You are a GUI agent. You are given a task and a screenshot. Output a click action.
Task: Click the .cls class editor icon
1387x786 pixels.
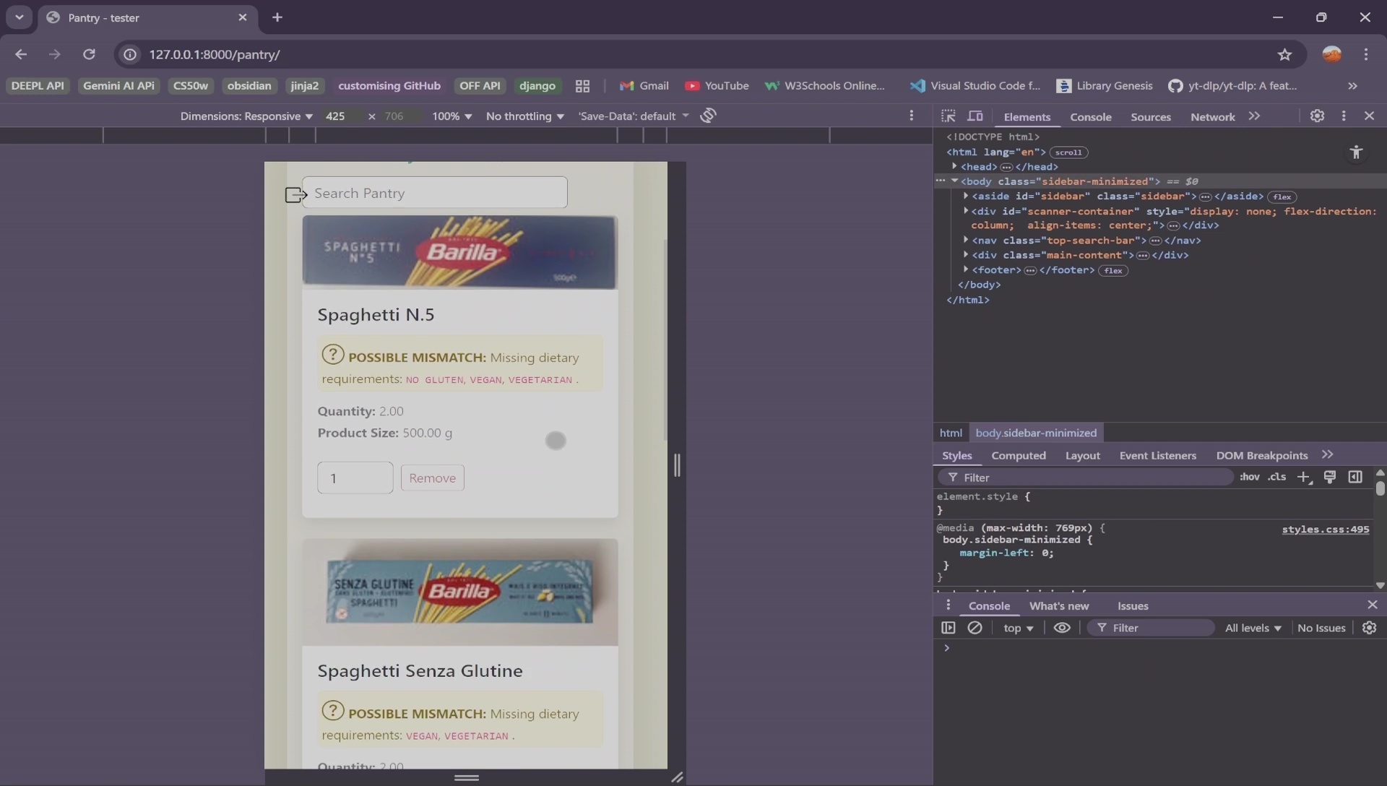1277,478
